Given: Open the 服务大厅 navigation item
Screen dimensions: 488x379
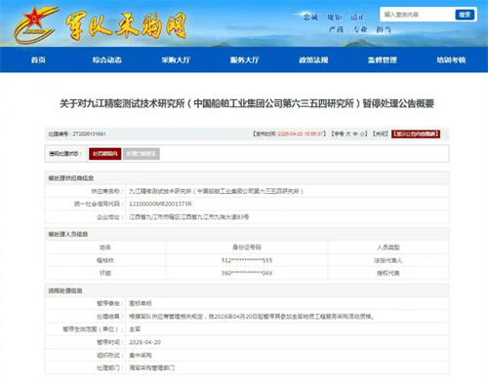Looking at the screenshot, I should tap(245, 59).
